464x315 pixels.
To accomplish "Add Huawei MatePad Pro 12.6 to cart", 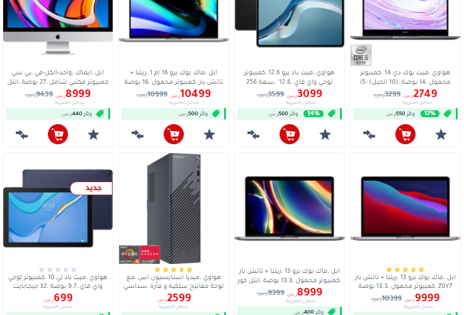I will pyautogui.click(x=290, y=134).
